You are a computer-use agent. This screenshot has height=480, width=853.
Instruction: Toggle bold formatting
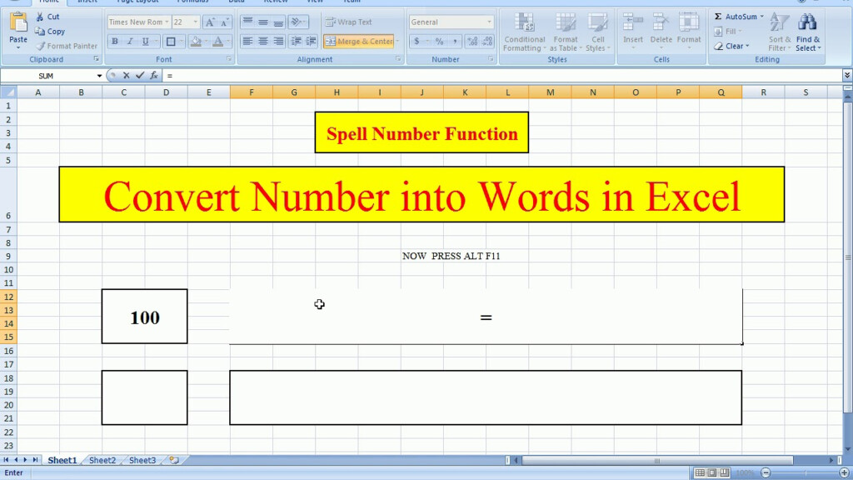click(115, 42)
